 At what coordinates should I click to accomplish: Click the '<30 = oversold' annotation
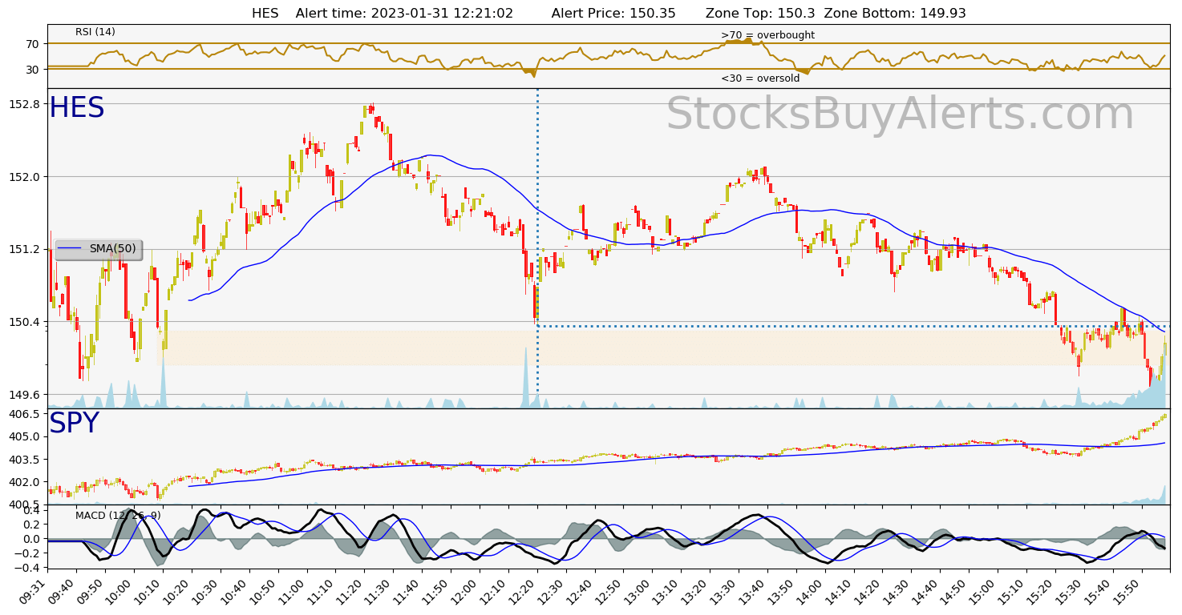click(760, 78)
